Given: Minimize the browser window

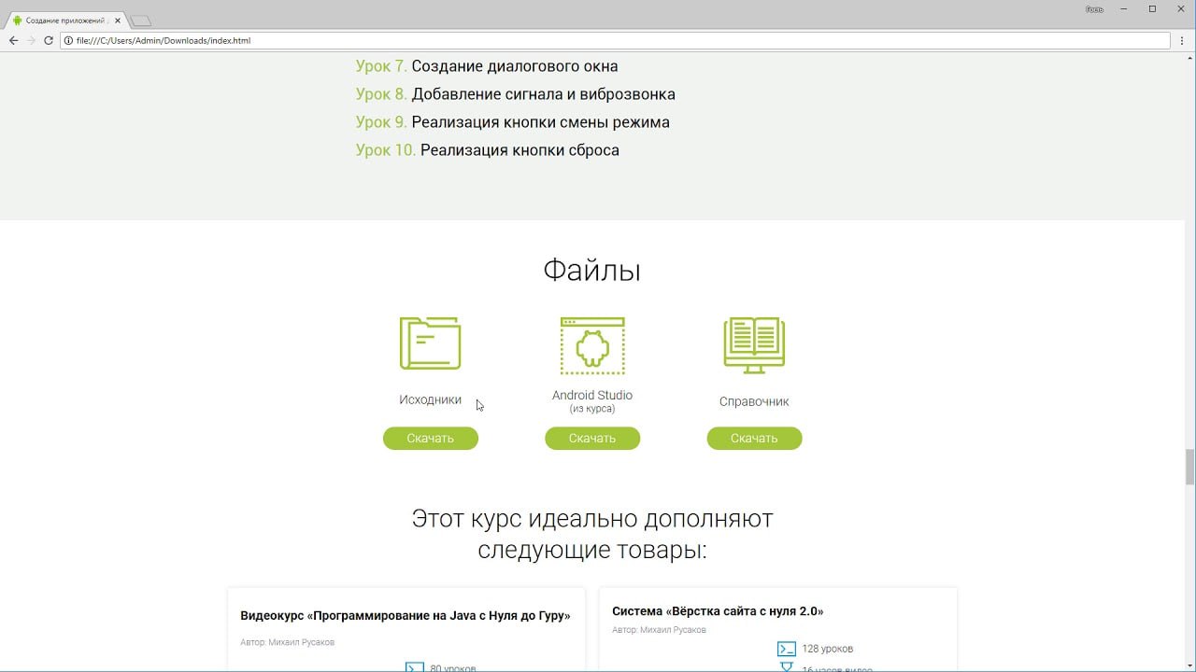Looking at the screenshot, I should [x=1126, y=8].
